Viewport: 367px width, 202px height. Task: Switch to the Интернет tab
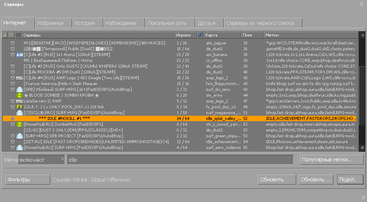tap(18, 23)
